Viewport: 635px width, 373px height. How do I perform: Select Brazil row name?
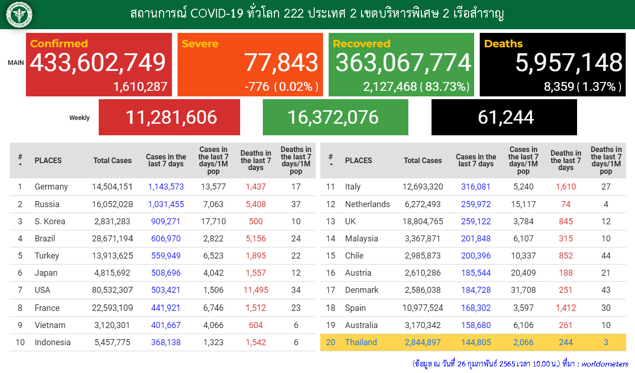point(45,239)
